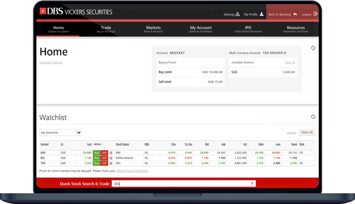Sort watchlist by Open column

click(294, 144)
